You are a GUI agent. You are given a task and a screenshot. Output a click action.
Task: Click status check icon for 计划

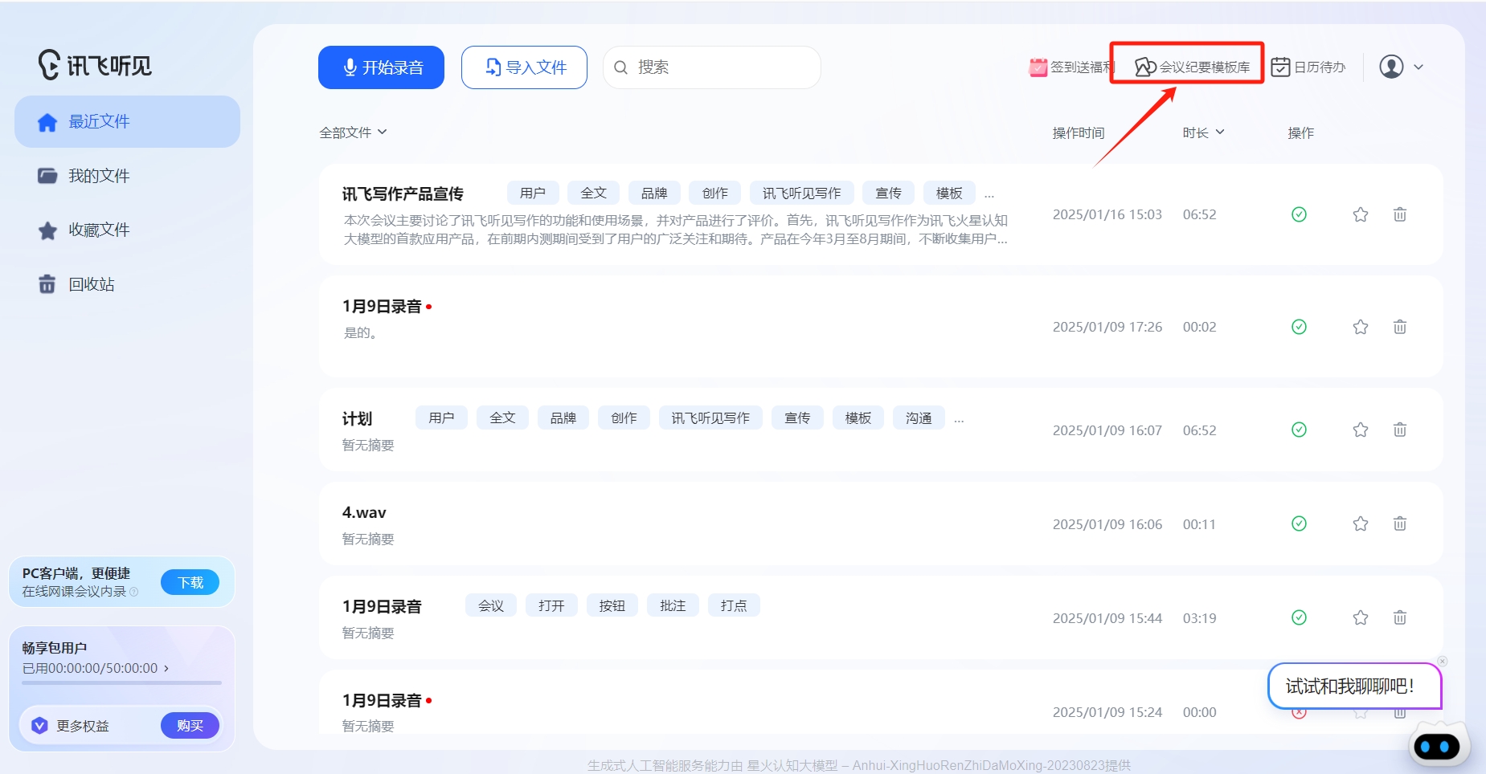(x=1299, y=430)
